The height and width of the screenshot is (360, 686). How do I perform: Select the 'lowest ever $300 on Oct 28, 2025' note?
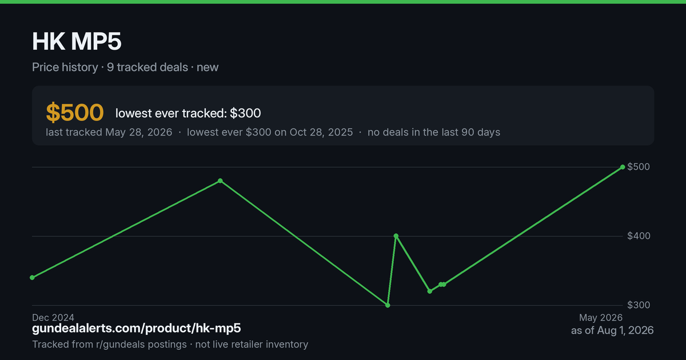(270, 133)
